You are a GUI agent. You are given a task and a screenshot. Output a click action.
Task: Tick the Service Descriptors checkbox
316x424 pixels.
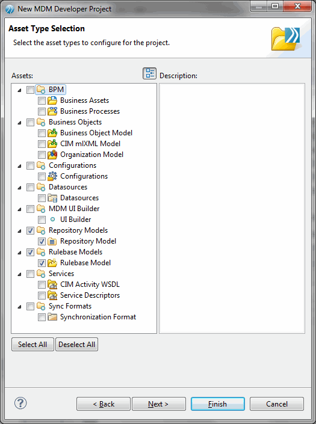click(x=42, y=295)
